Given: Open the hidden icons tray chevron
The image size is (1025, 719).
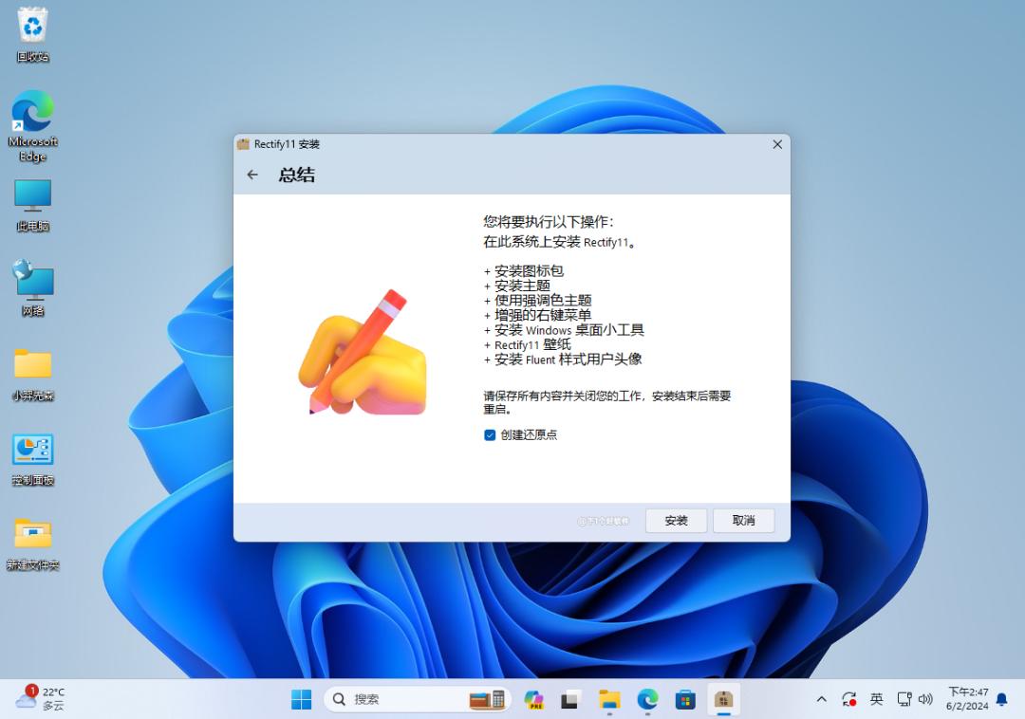Looking at the screenshot, I should click(x=821, y=699).
